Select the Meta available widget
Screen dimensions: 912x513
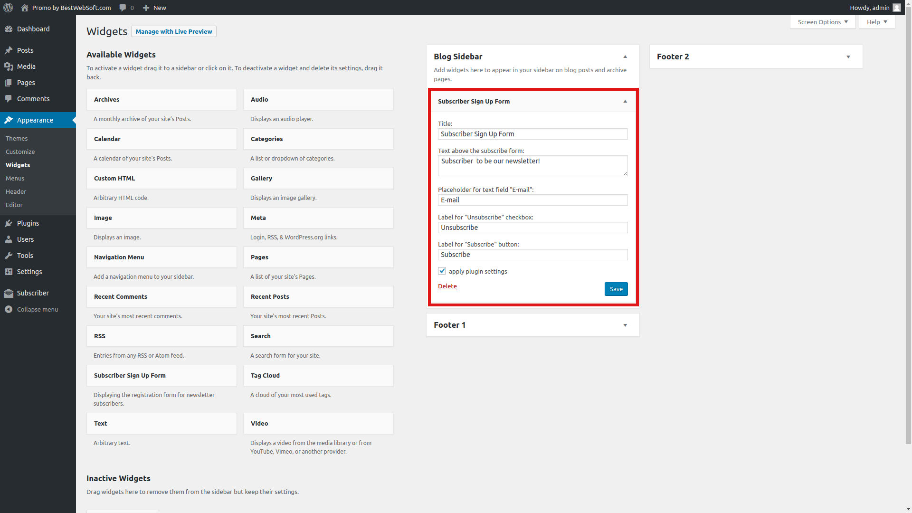tap(318, 218)
